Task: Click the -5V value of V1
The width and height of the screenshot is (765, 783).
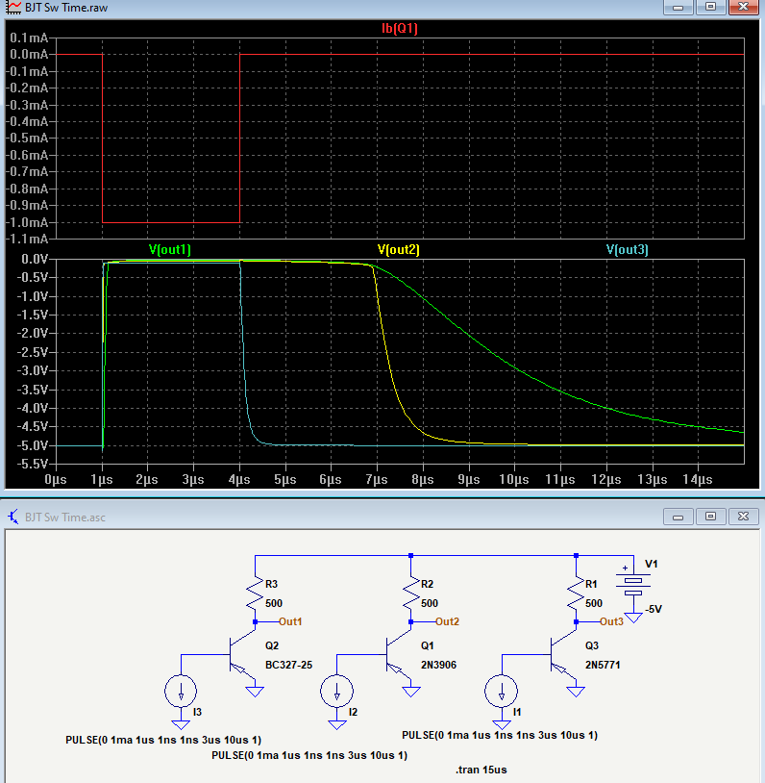Action: click(x=654, y=609)
